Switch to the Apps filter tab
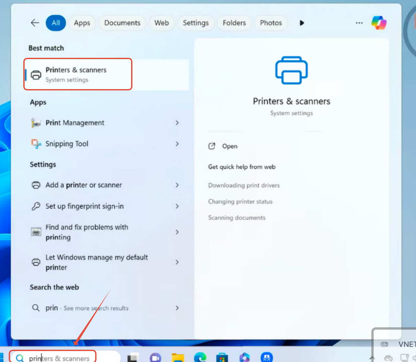Screen dimensions: 416x362 coord(82,23)
